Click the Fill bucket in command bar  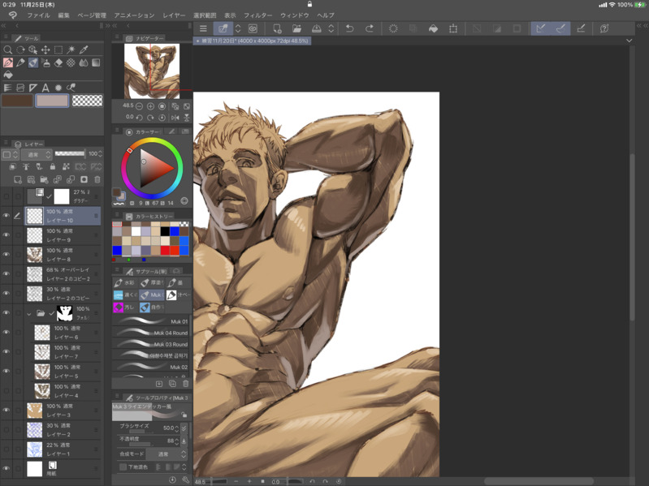433,28
